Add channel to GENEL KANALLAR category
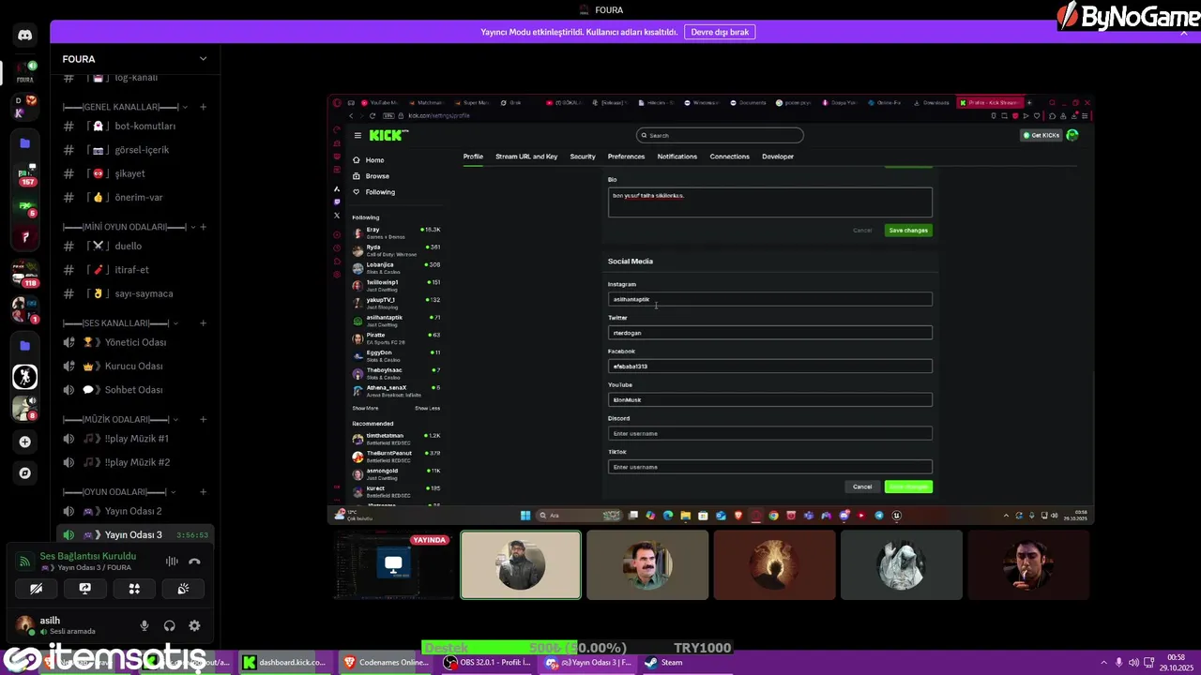The image size is (1201, 675). 204,107
